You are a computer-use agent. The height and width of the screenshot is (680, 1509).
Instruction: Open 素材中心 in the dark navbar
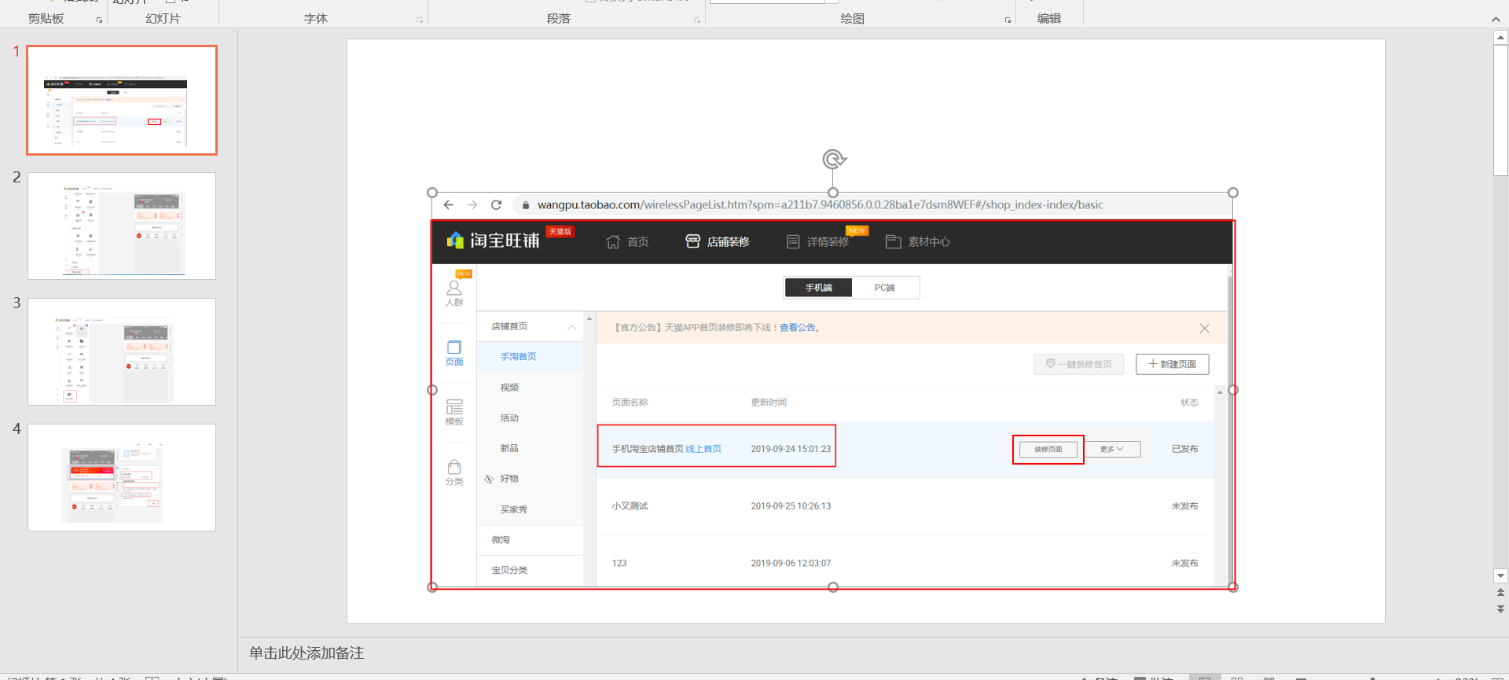918,242
